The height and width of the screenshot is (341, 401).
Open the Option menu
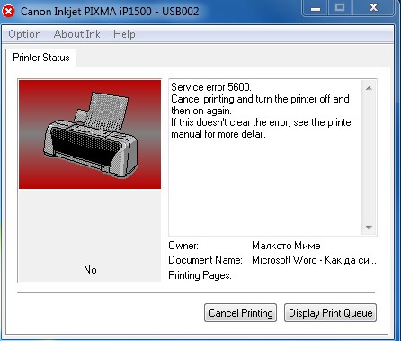pyautogui.click(x=24, y=34)
